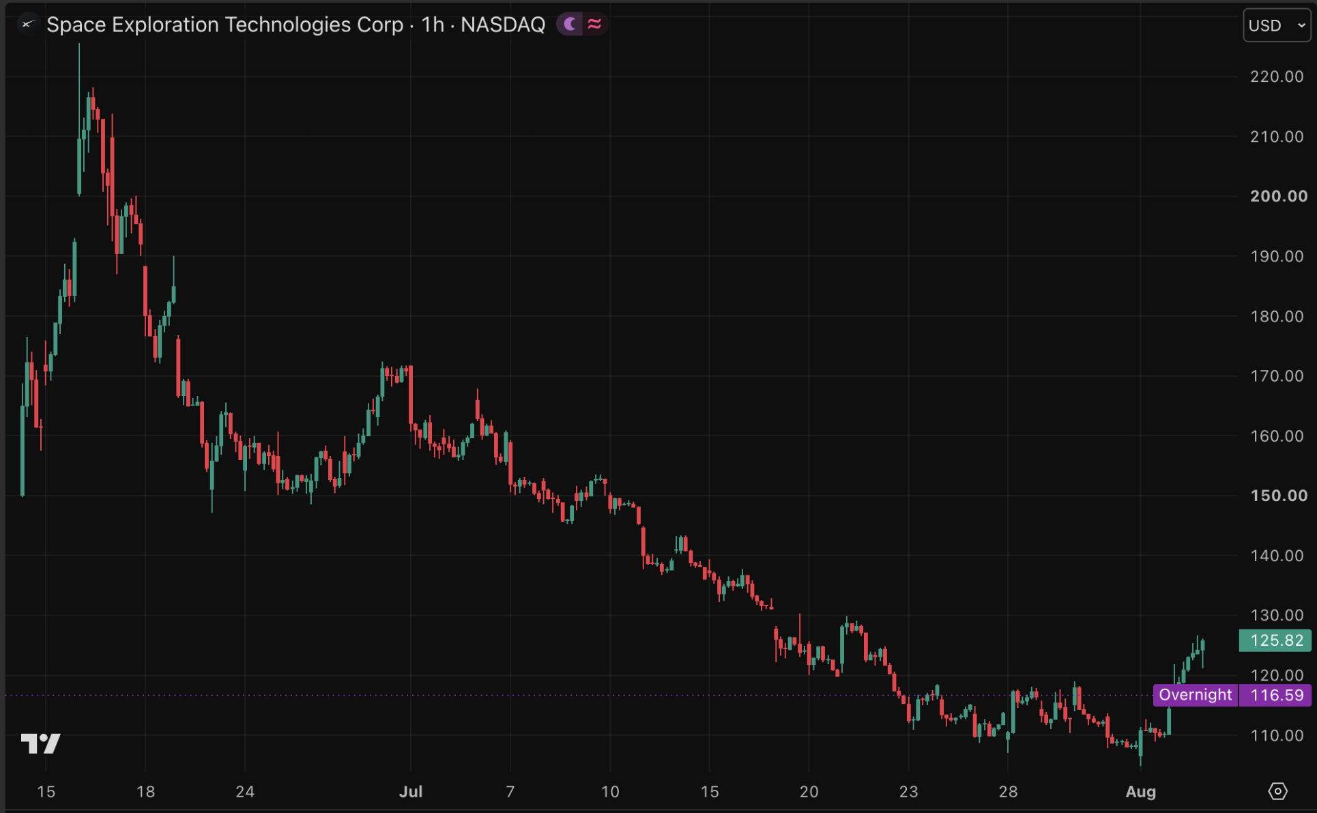The image size is (1317, 813).
Task: Click the Aug label on time axis
Action: (x=1141, y=792)
